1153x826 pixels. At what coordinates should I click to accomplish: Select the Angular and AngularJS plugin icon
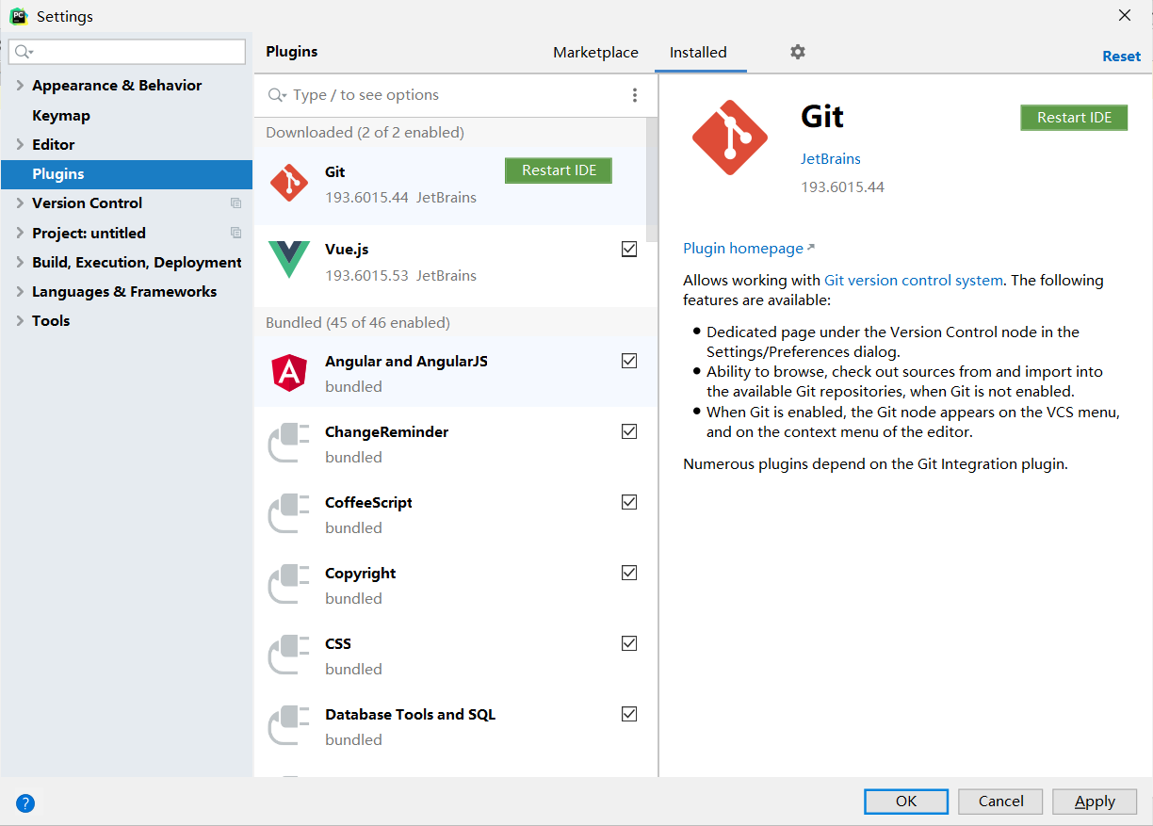pyautogui.click(x=289, y=373)
